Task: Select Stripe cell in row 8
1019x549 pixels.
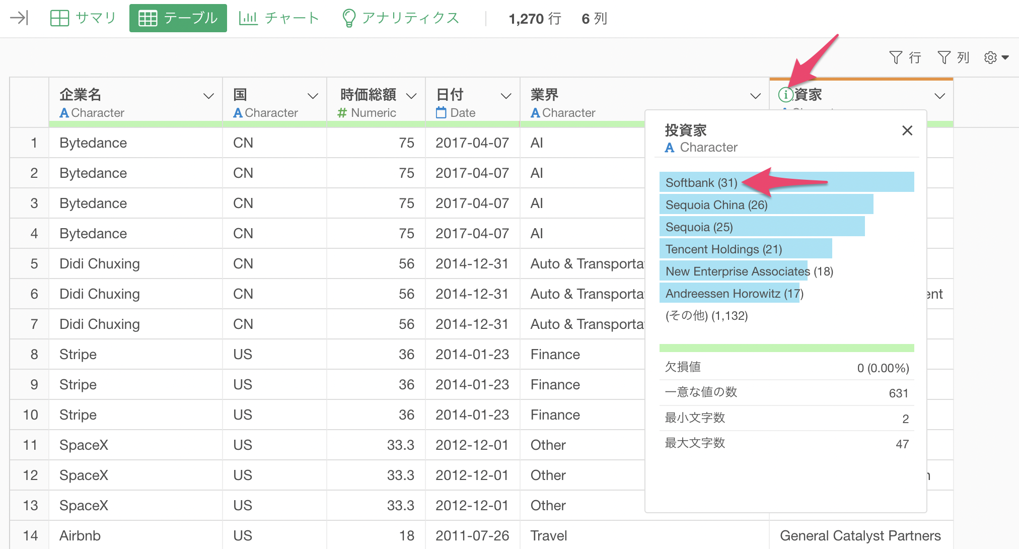Action: coord(136,354)
